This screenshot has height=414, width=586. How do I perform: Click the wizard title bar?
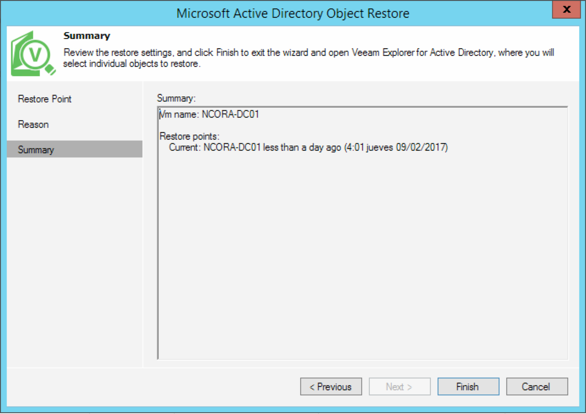pyautogui.click(x=293, y=13)
